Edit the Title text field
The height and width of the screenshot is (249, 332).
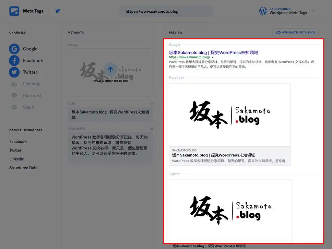pyautogui.click(x=110, y=115)
